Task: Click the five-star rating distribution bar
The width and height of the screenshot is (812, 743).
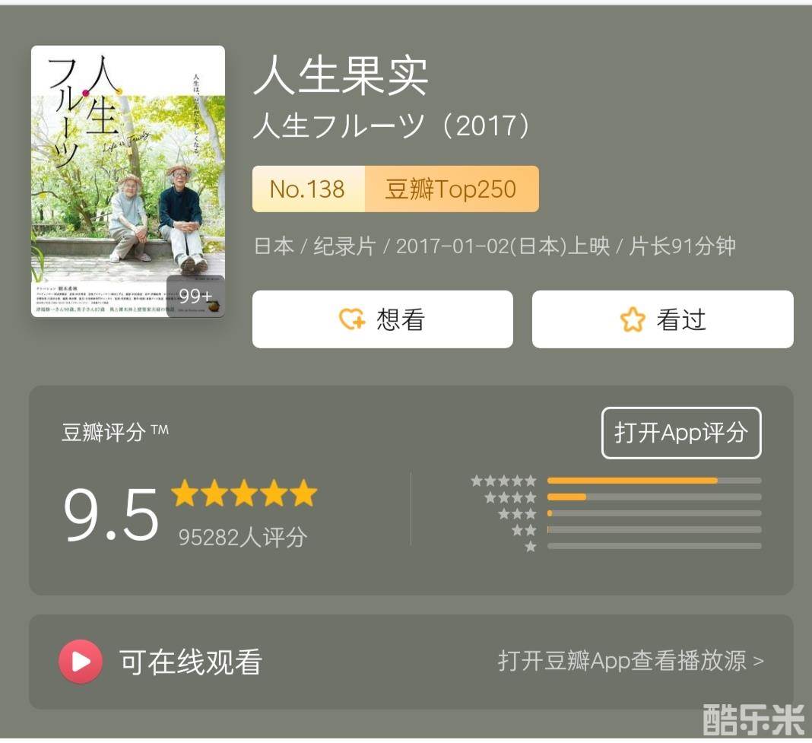Action: pyautogui.click(x=654, y=481)
